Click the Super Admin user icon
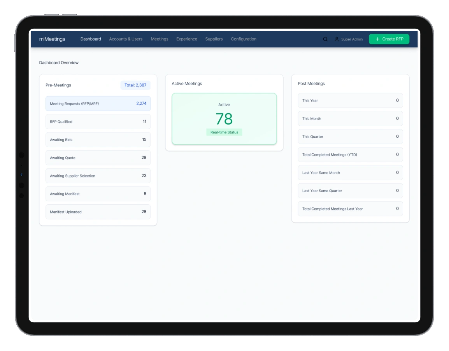Image resolution: width=449 pixels, height=351 pixels. click(x=337, y=39)
